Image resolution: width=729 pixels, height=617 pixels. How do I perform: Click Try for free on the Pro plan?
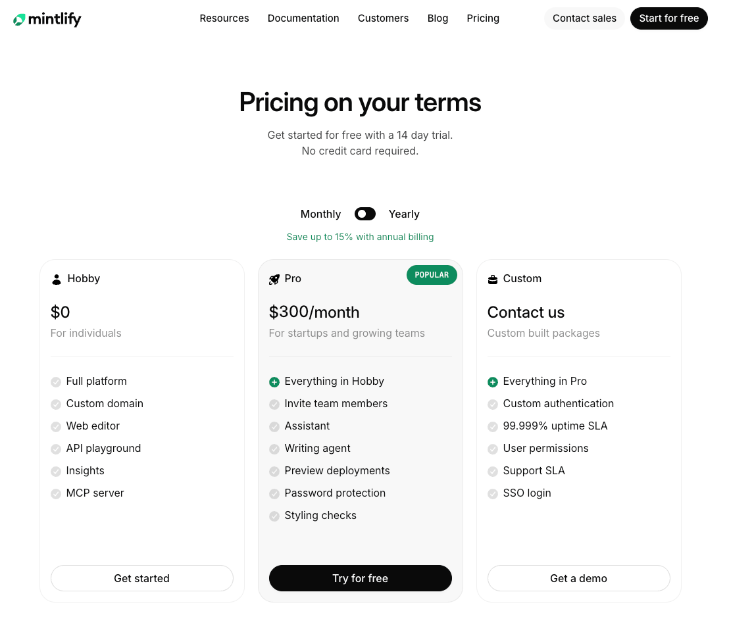(360, 578)
